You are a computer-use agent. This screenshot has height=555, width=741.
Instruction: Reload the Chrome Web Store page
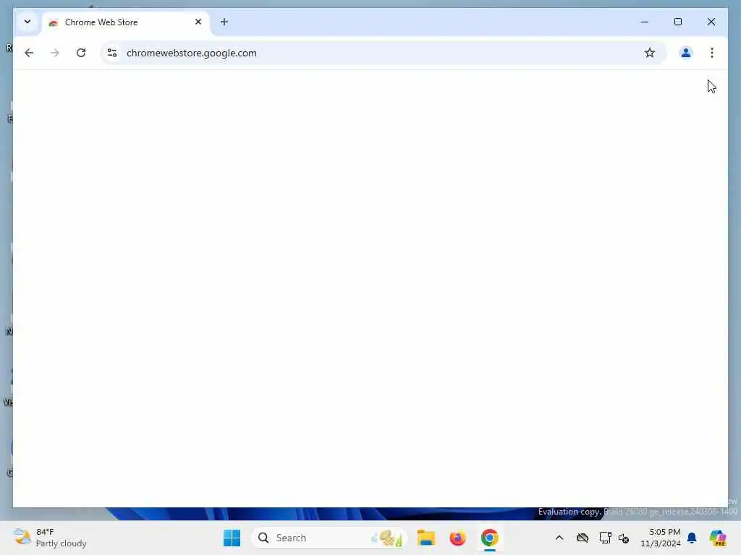[x=81, y=53]
